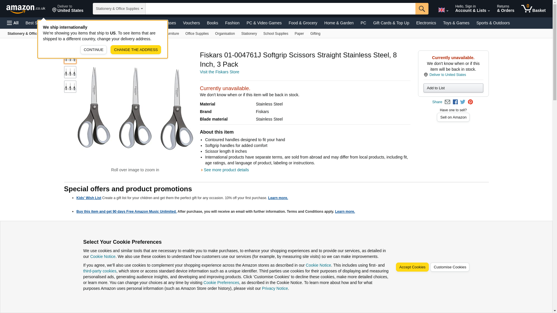
Task: Focus the Amazon search text field
Action: pos(280,9)
